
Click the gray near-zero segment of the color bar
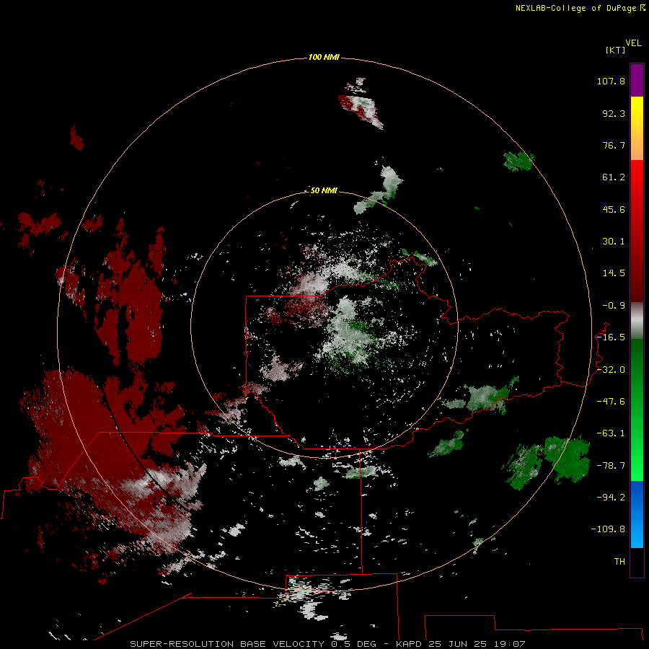pyautogui.click(x=637, y=321)
